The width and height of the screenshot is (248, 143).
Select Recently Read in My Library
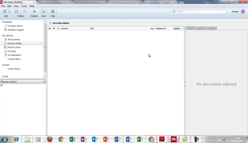click(14, 47)
